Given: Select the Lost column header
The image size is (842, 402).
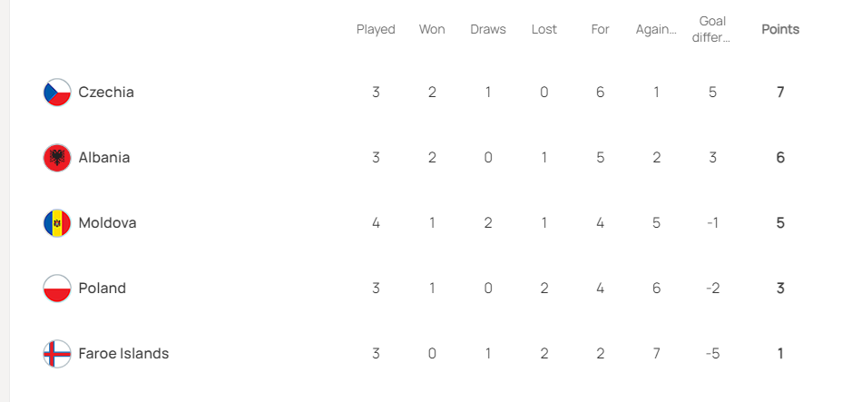Looking at the screenshot, I should 544,30.
